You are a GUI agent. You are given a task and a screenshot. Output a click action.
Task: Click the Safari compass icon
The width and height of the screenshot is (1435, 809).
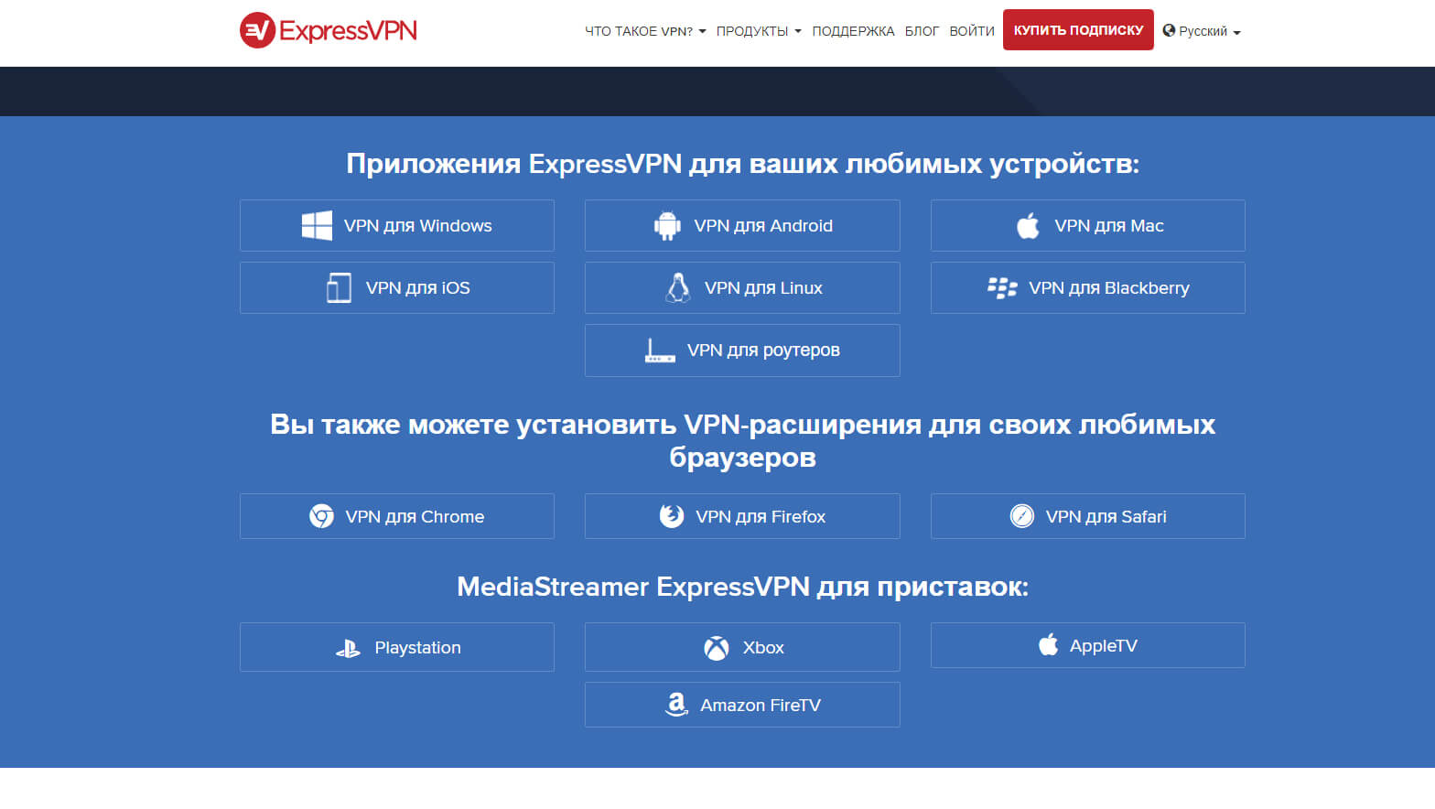pyautogui.click(x=1022, y=516)
